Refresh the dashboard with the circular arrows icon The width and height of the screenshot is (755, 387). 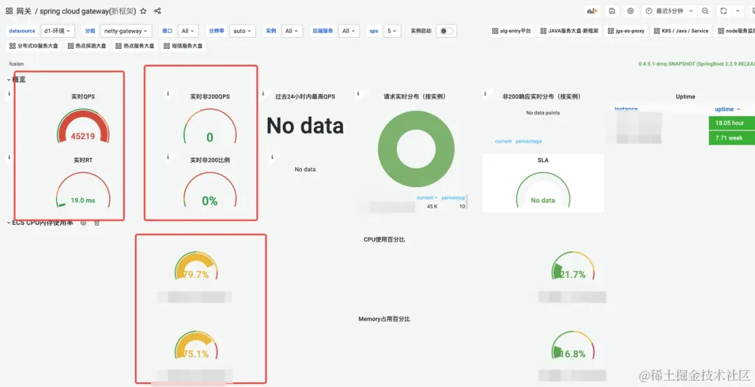pyautogui.click(x=724, y=10)
